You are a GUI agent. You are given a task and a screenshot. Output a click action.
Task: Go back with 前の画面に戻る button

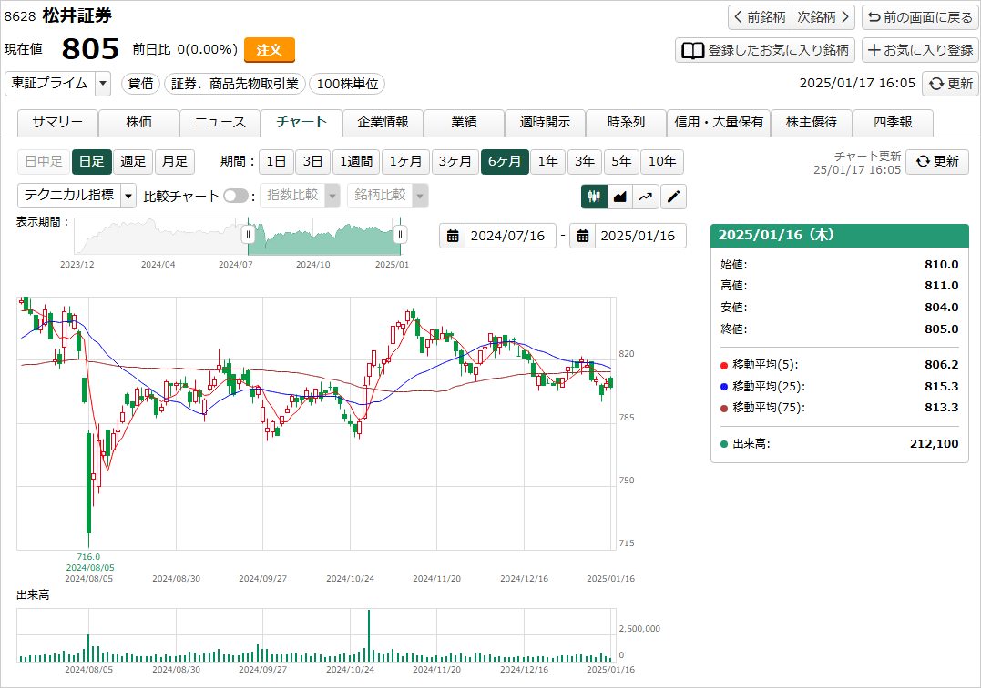920,17
